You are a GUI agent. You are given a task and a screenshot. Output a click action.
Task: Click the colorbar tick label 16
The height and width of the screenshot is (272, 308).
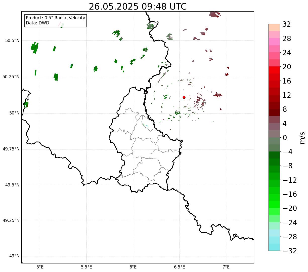pyautogui.click(x=287, y=81)
